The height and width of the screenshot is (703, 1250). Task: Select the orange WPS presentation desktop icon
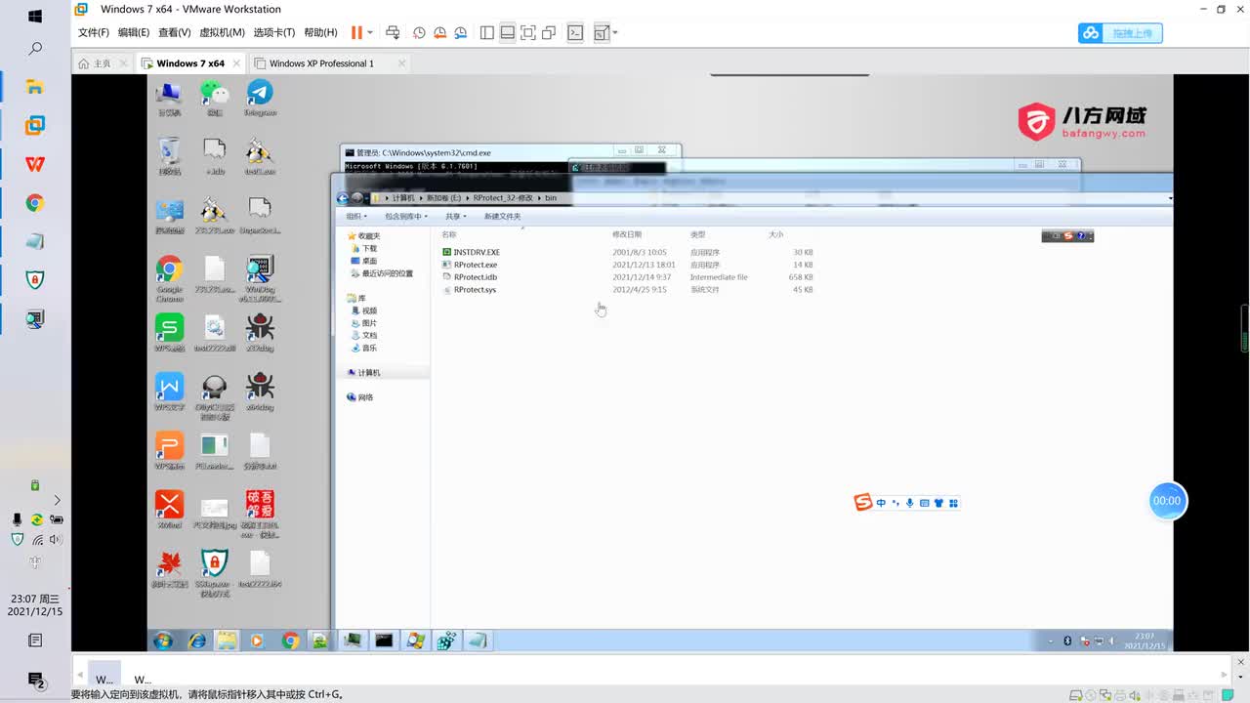pos(169,450)
